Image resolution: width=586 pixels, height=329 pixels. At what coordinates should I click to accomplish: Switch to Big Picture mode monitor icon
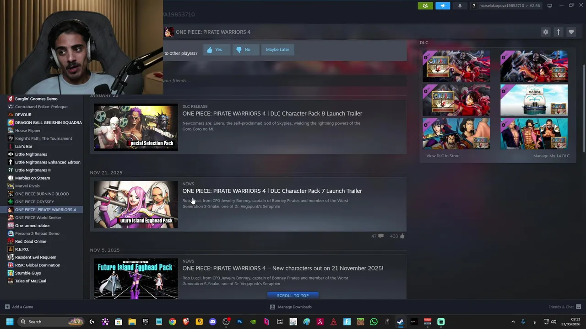549,5
